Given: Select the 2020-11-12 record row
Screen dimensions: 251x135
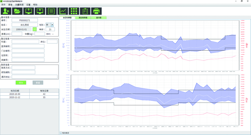Looking at the screenshot, I should (x=29, y=97).
